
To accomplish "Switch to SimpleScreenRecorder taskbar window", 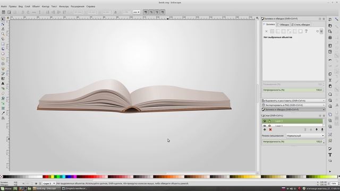I will [75, 189].
